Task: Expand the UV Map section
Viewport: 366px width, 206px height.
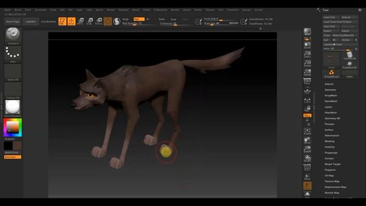Action: click(329, 176)
